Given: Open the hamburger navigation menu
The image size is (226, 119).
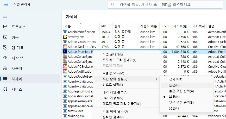Looking at the screenshot, I should coord(5,16).
